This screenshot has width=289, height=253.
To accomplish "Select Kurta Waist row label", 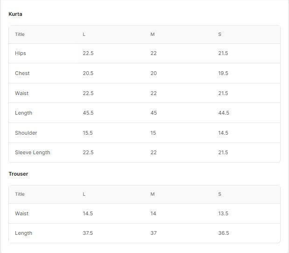I will pos(21,93).
